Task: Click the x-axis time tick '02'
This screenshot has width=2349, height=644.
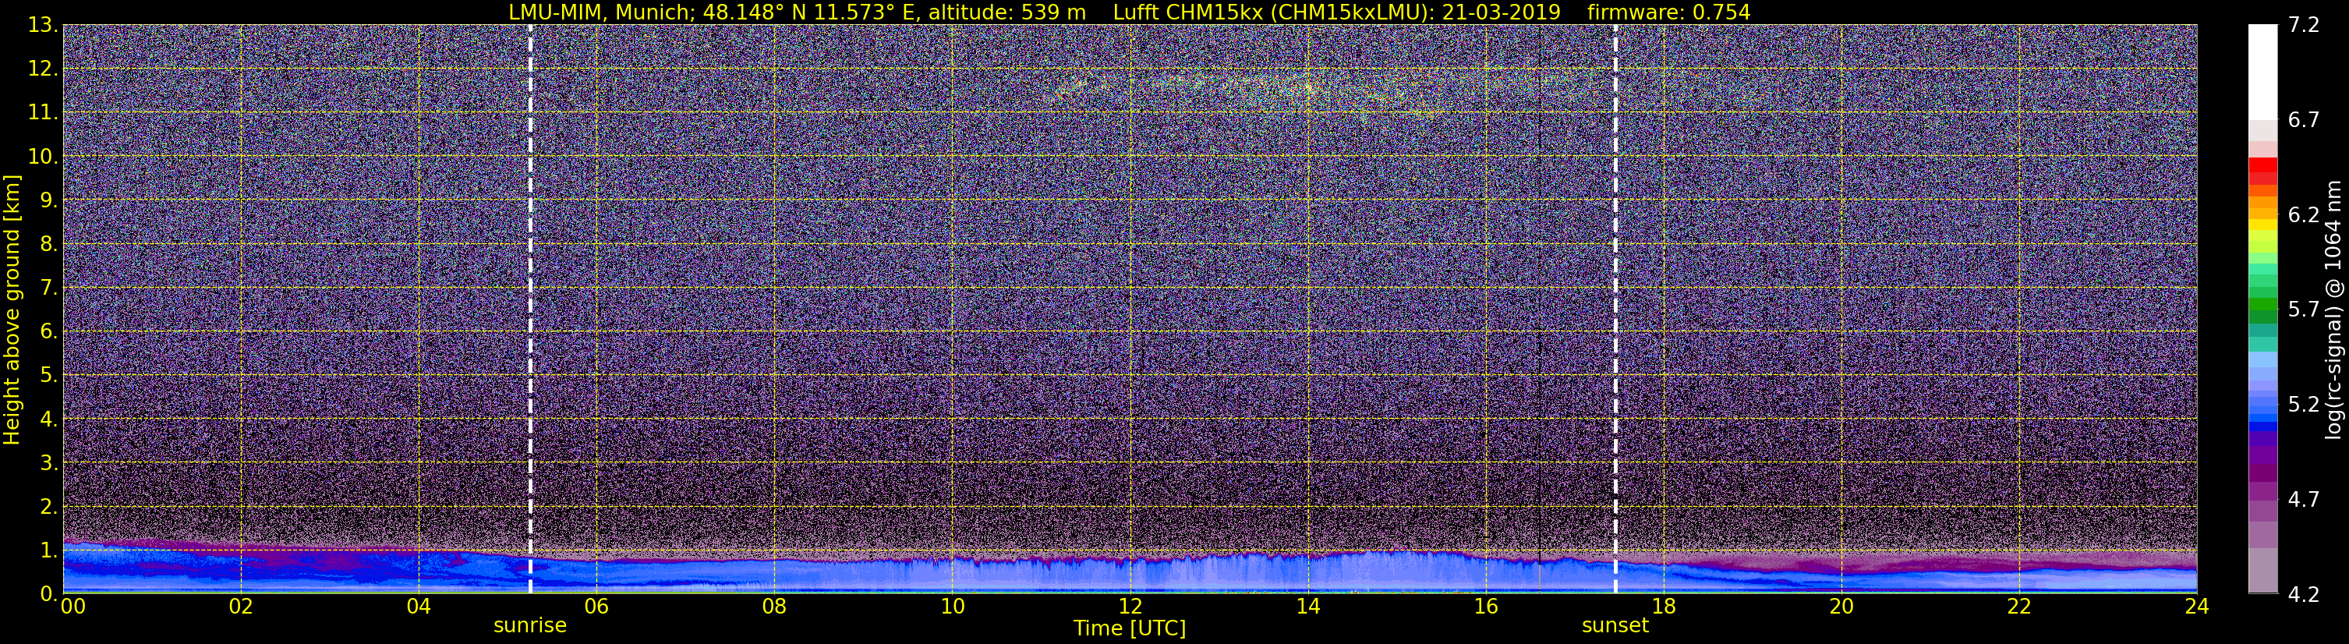Action: click(241, 607)
